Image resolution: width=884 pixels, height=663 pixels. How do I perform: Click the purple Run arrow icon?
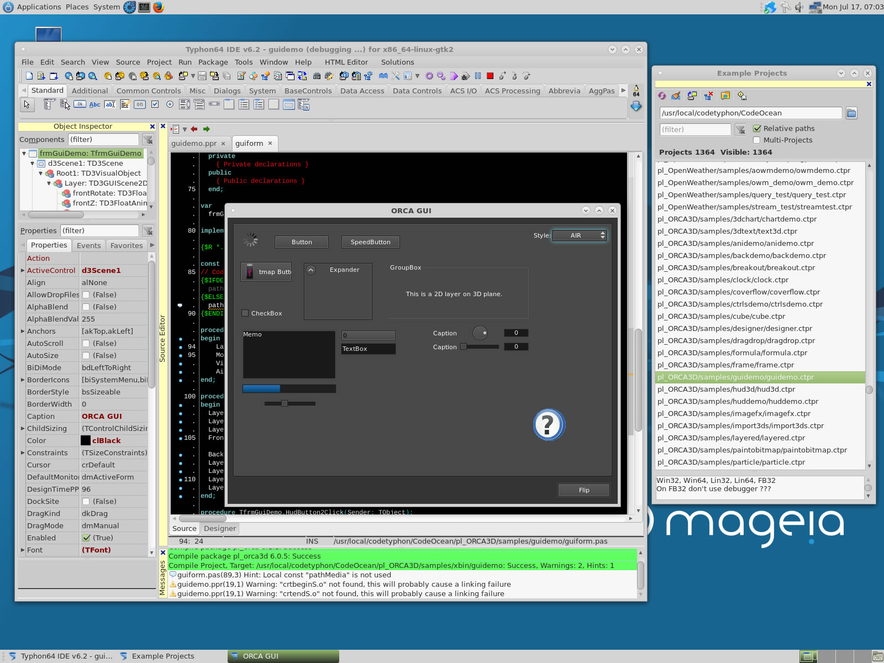click(454, 76)
